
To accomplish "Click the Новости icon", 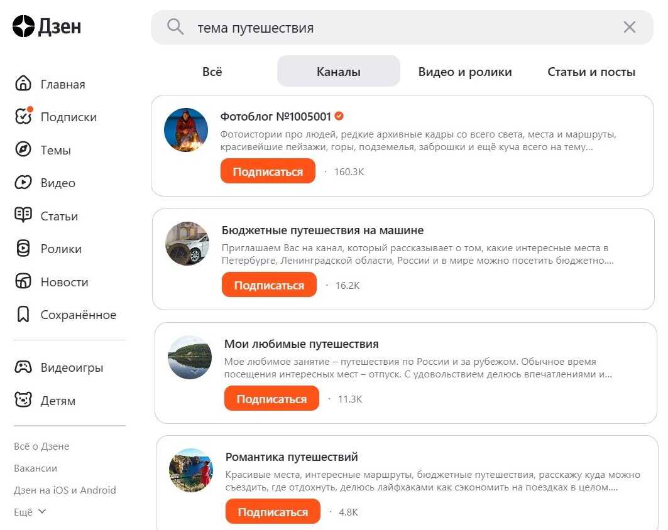I will coord(23,281).
